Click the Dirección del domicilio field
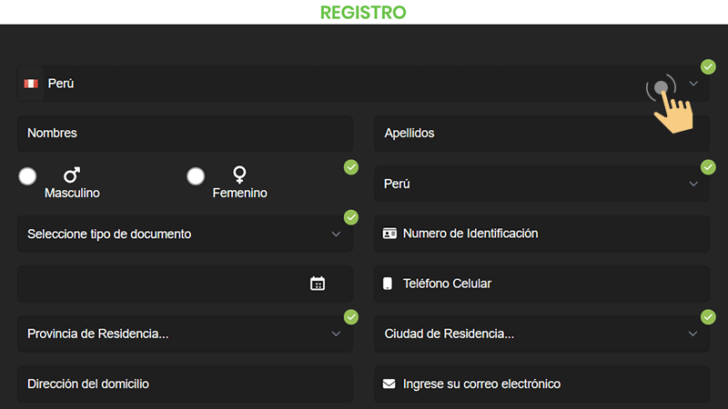Screen dimensions: 728x409 click(x=184, y=384)
